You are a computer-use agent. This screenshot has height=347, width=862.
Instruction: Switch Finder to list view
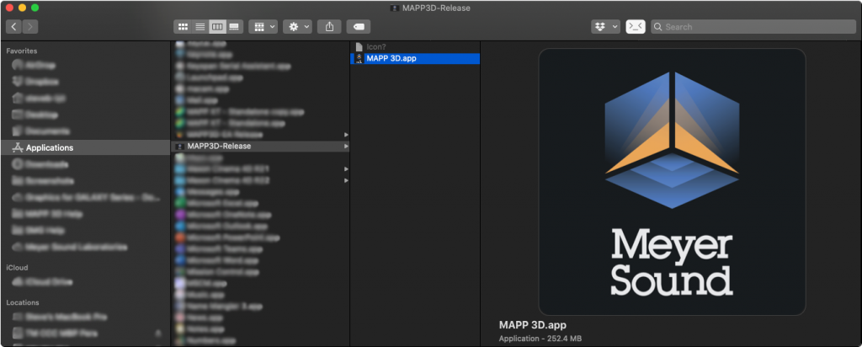(x=200, y=26)
